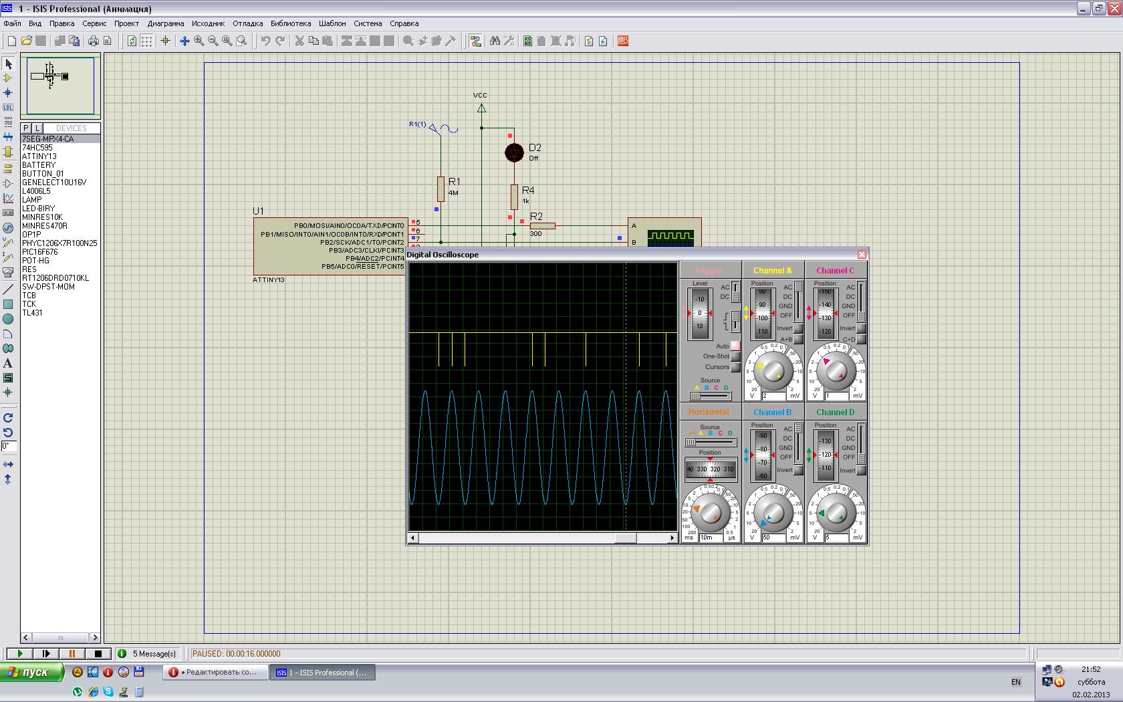Open the Библиотека menu

coord(290,23)
